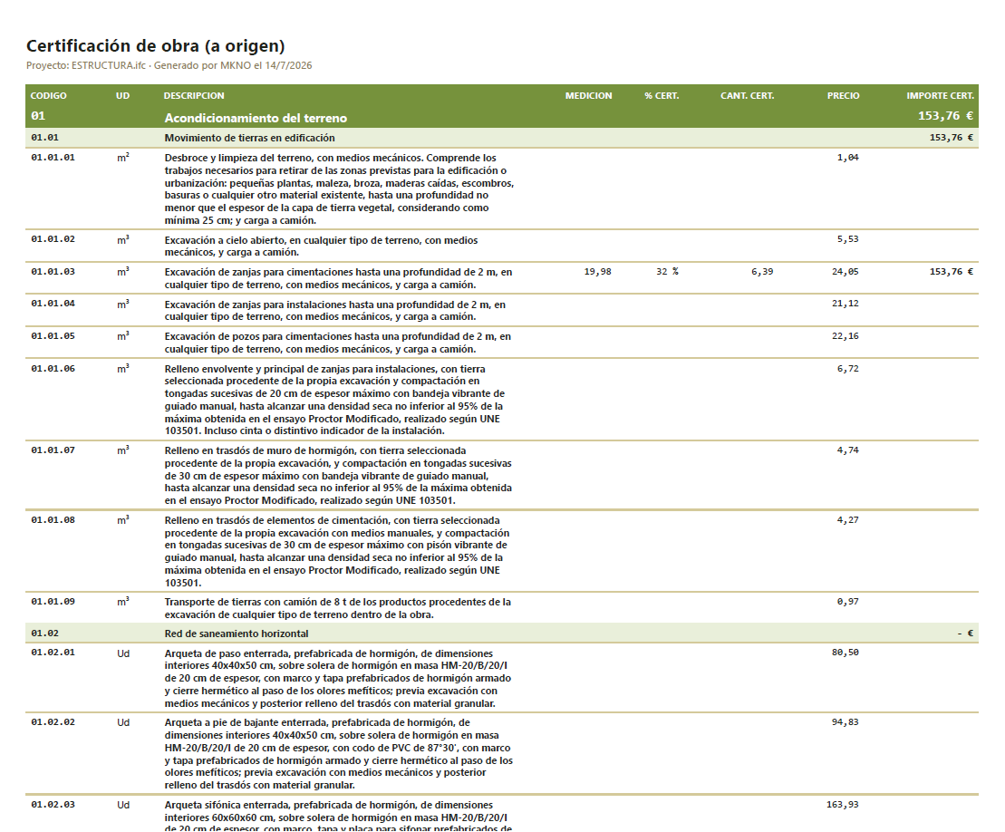
Task: Select 'Excavación de zanjas para cimentaciones' description
Action: 338,278
